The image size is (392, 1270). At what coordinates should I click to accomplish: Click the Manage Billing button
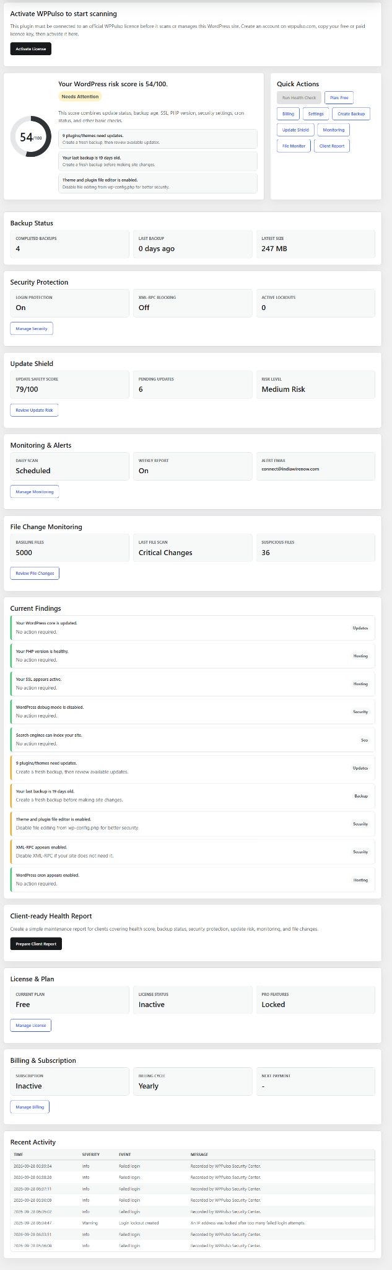[x=30, y=1107]
